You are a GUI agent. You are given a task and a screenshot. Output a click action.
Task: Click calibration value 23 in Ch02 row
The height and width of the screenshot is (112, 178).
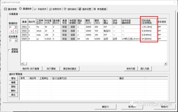[48, 31]
